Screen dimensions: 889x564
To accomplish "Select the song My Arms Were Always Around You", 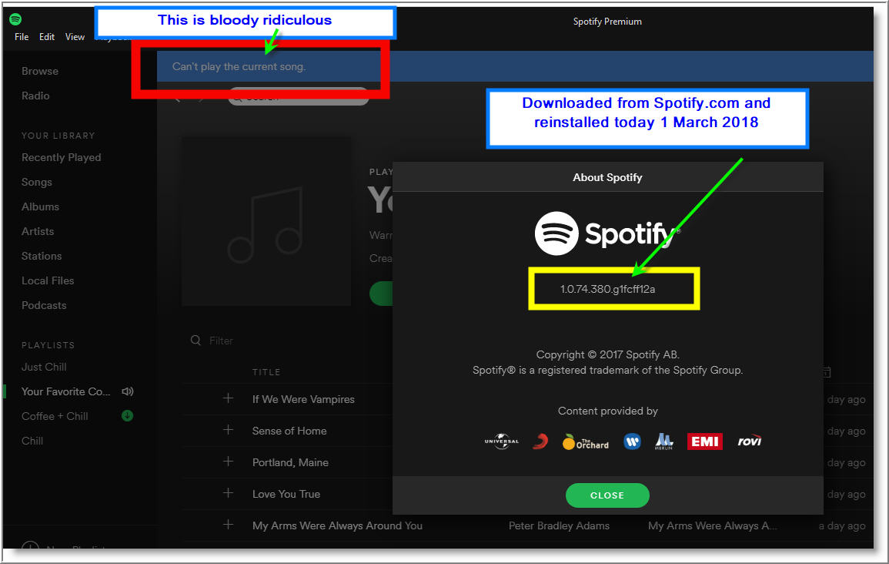I will (337, 526).
